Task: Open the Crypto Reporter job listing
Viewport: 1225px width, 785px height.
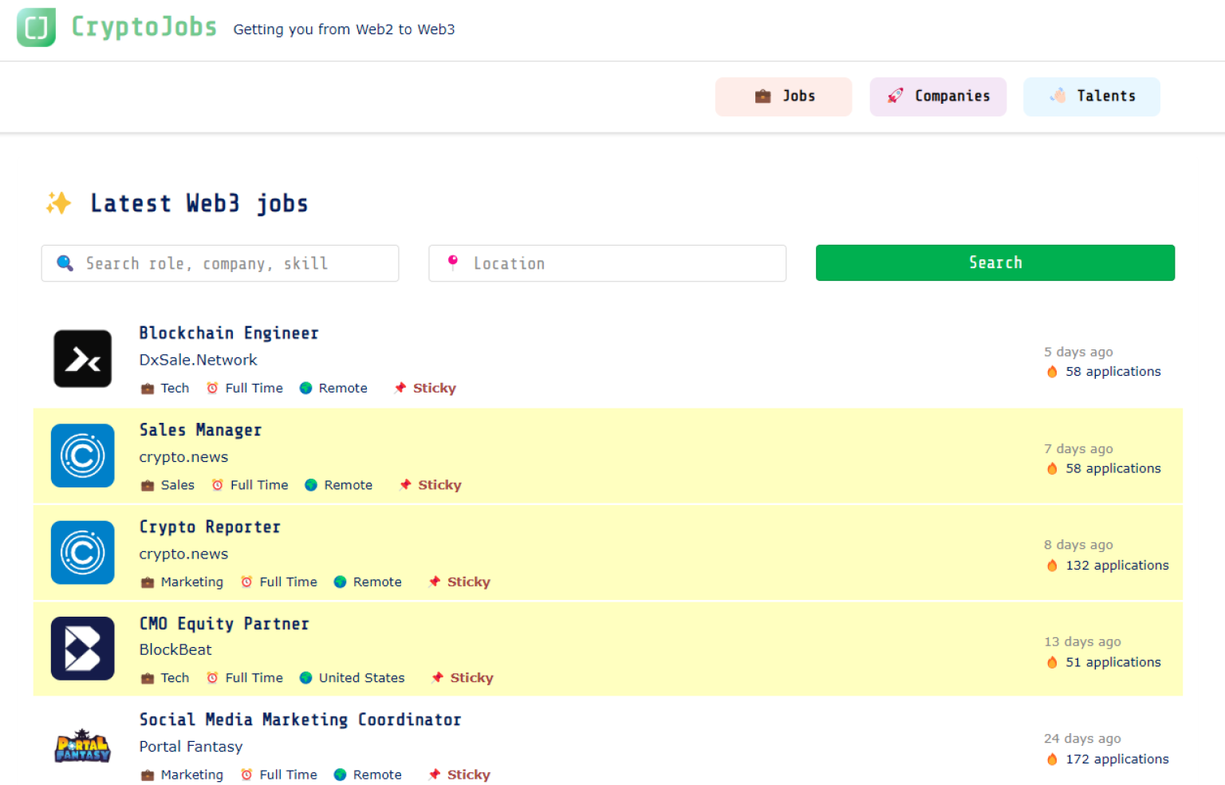Action: pyautogui.click(x=210, y=527)
